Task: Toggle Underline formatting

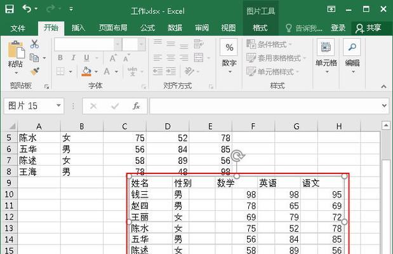Action: click(x=86, y=58)
